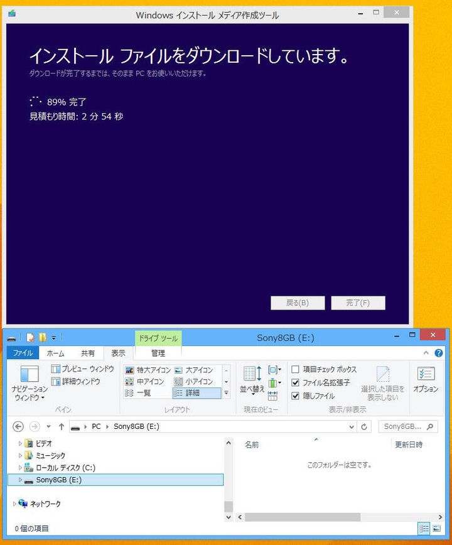452x545 pixels.
Task: Select Details layout
Action: tap(196, 393)
